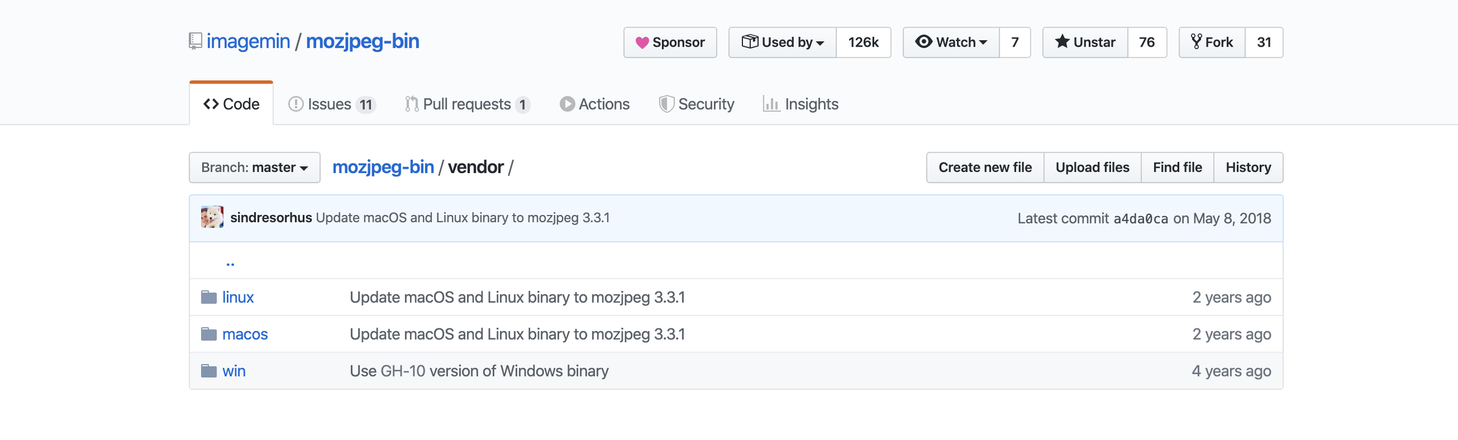The image size is (1458, 440).
Task: Open the Insights tab
Action: coord(801,104)
